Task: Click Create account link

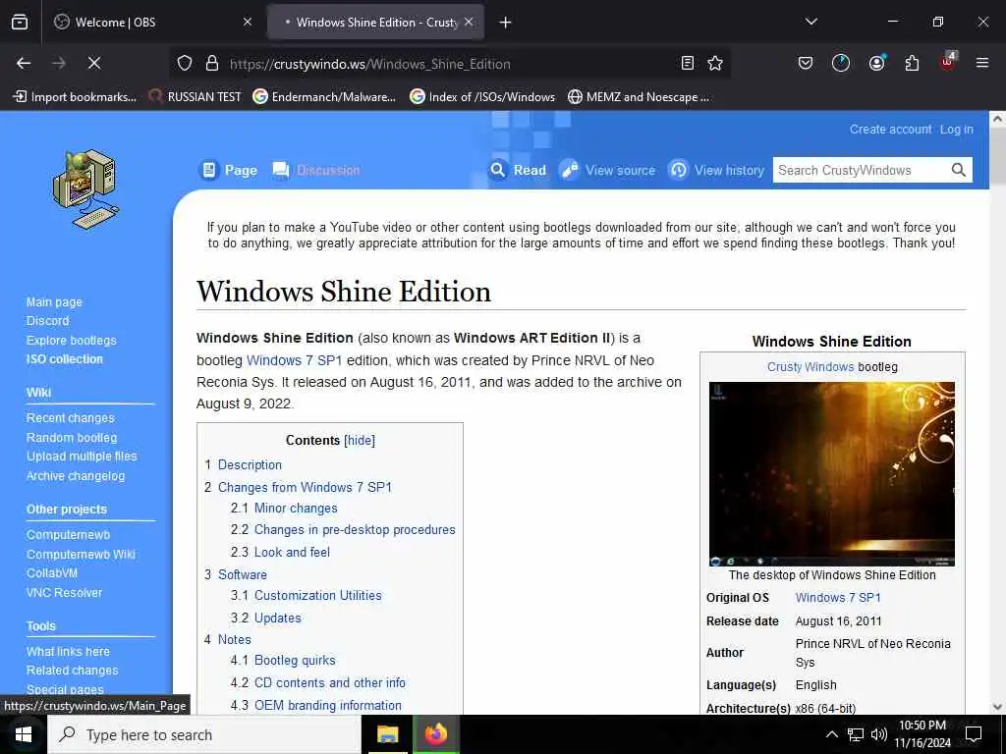Action: [890, 129]
